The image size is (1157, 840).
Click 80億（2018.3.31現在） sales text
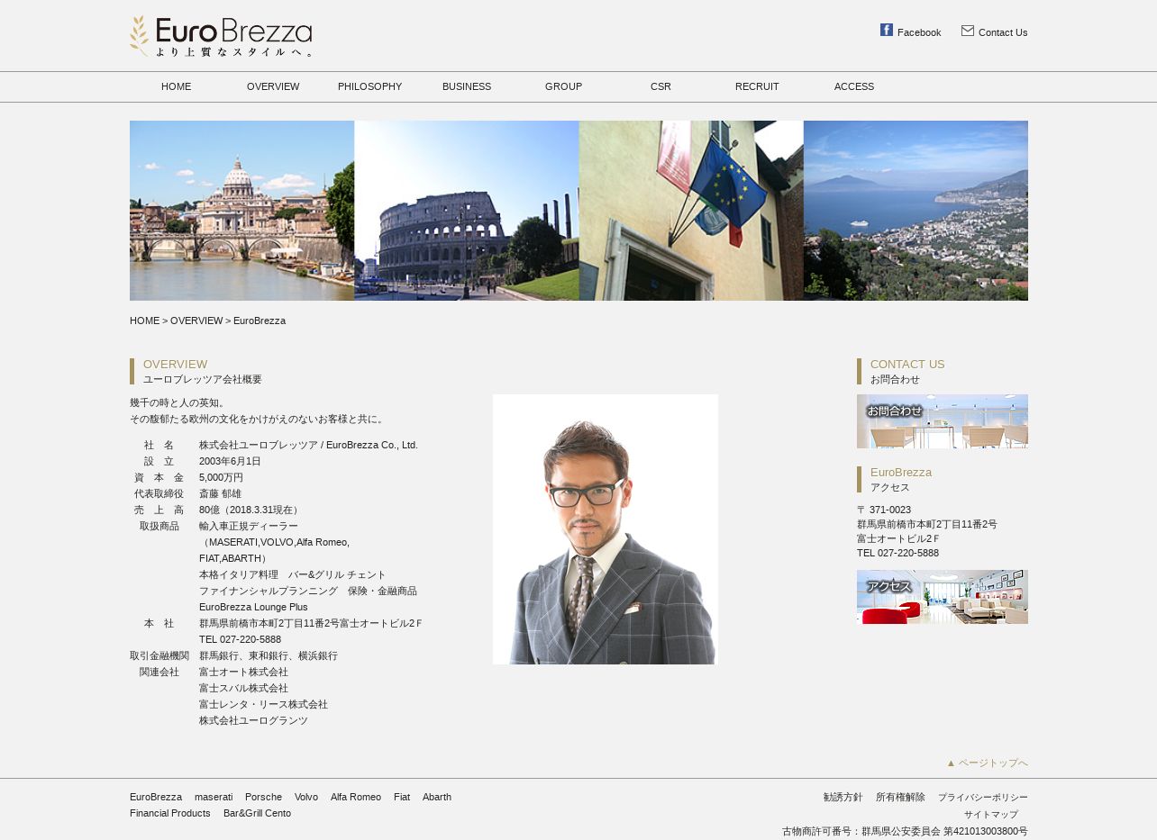coord(251,510)
